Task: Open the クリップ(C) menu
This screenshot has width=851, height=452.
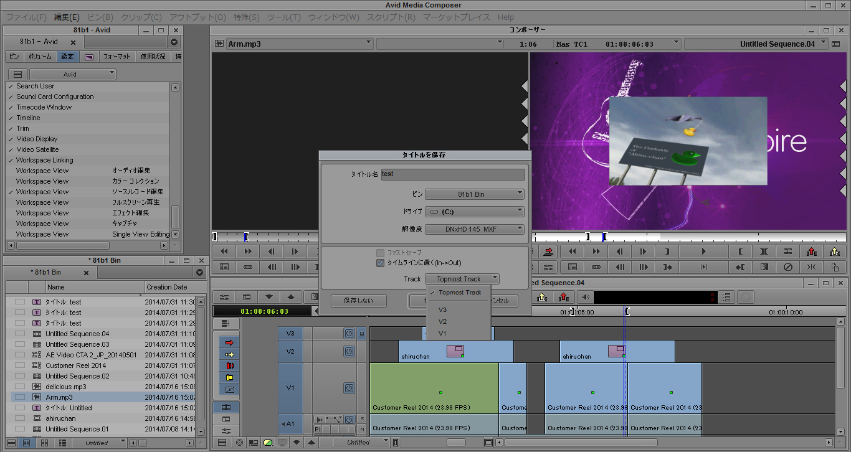Action: [x=141, y=17]
